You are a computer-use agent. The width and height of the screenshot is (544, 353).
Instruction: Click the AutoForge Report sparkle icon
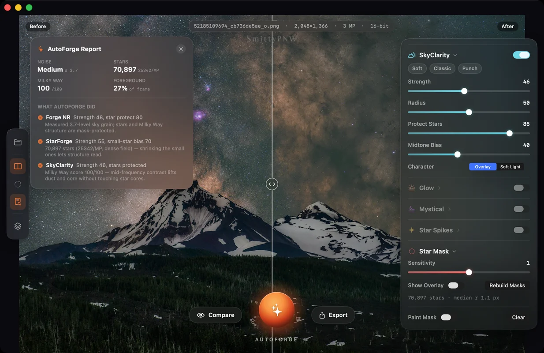point(41,49)
